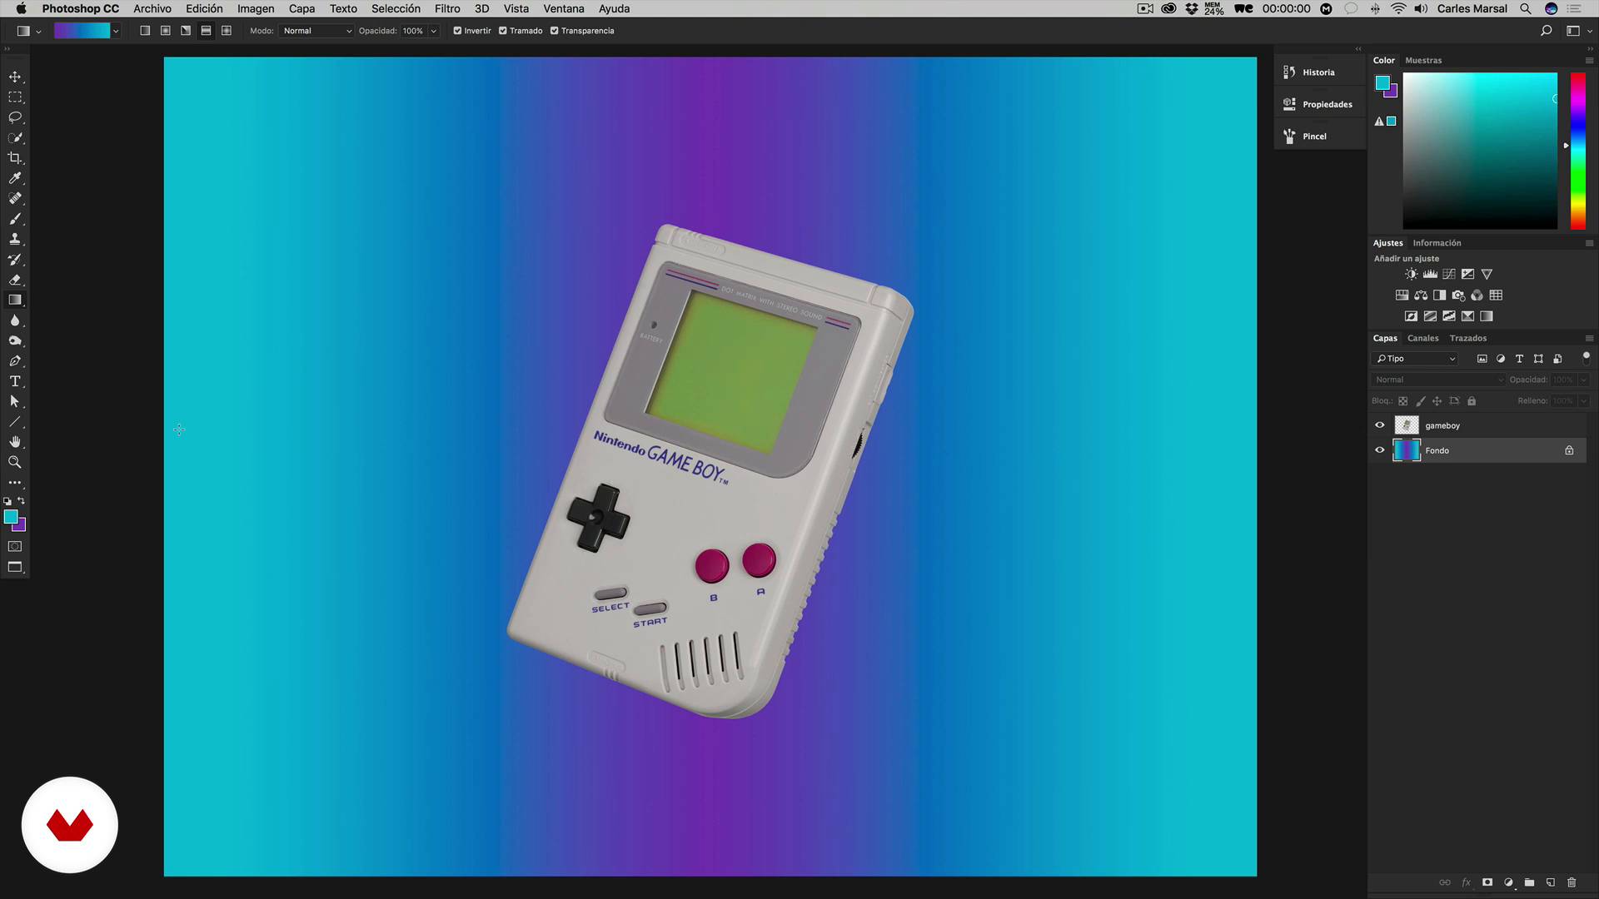Hide the gameboy layer
The image size is (1599, 899).
pyautogui.click(x=1380, y=425)
